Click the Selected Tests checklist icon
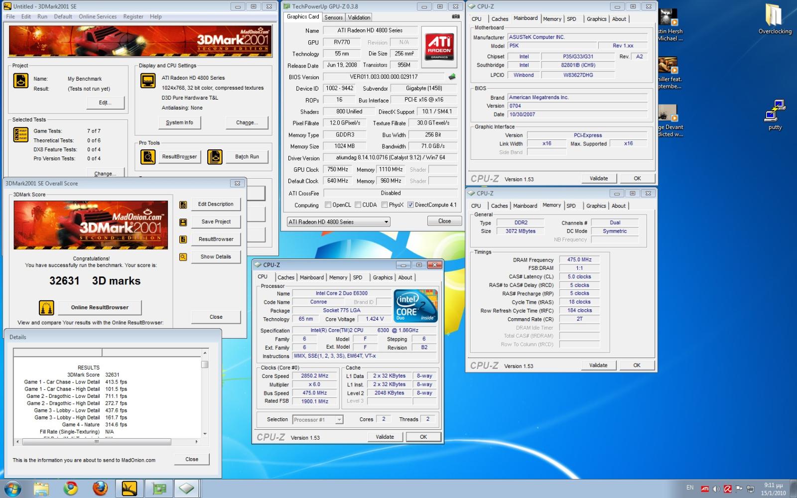 (x=20, y=134)
